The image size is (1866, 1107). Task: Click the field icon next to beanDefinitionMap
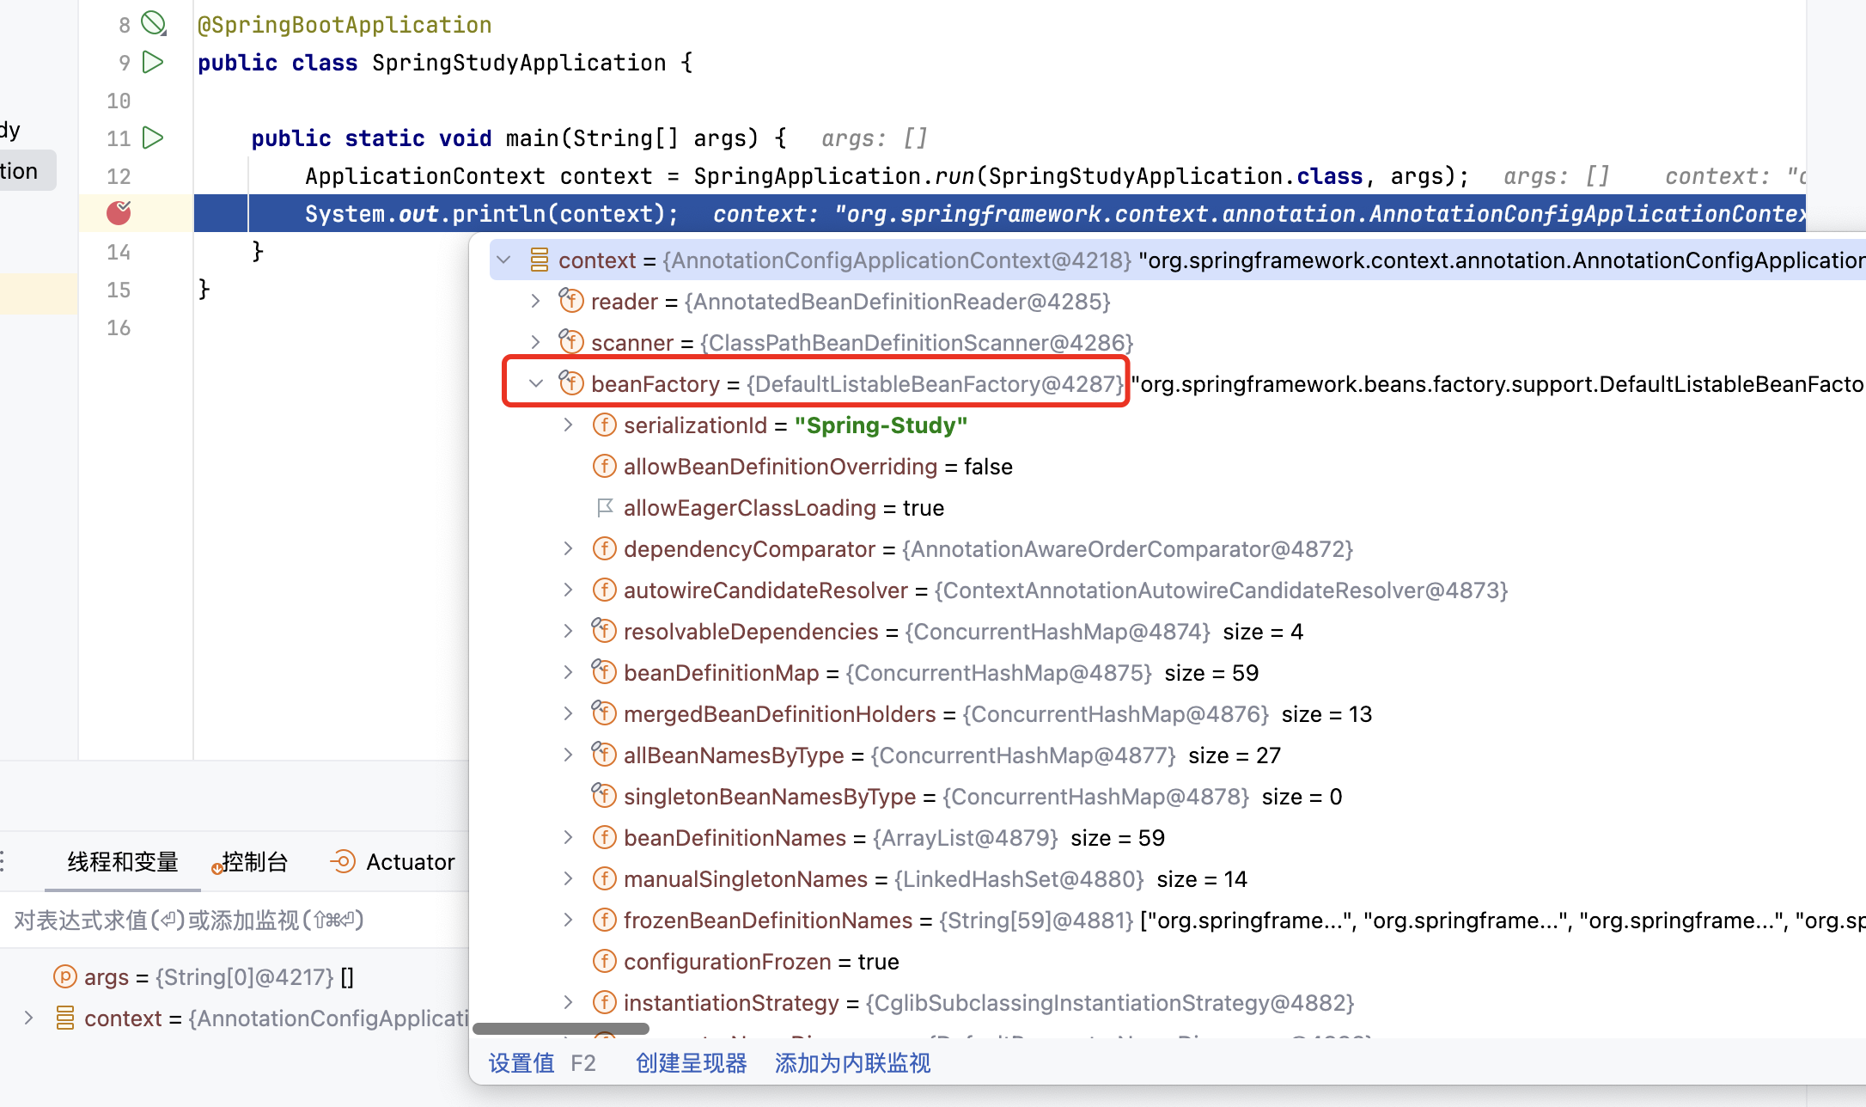point(604,672)
